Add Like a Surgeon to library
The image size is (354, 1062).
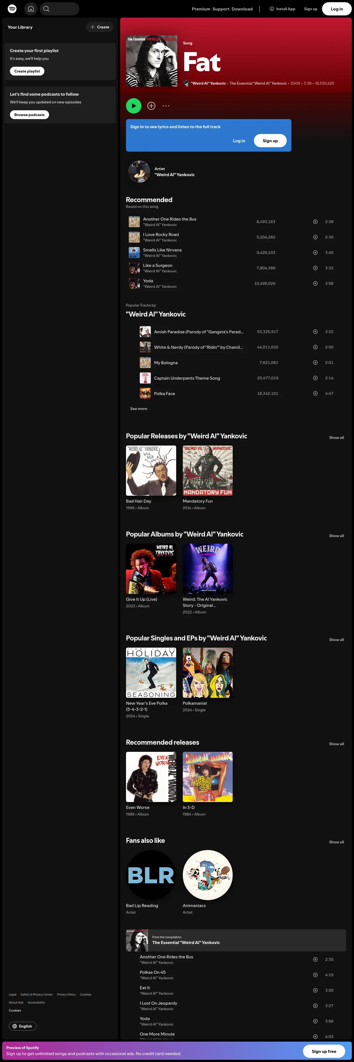pyautogui.click(x=315, y=268)
